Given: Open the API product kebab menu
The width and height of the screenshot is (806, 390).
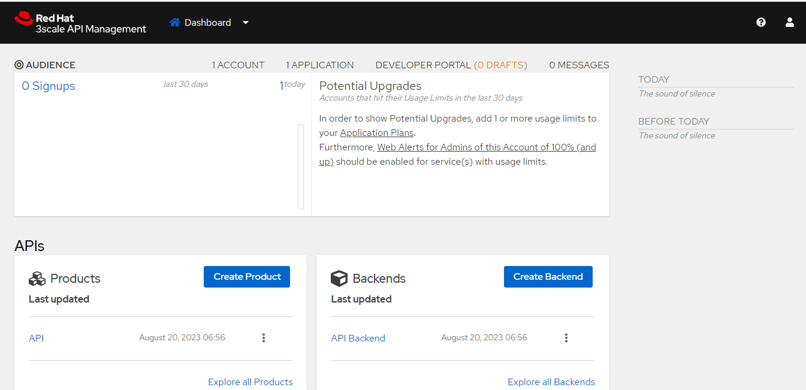Looking at the screenshot, I should pos(264,338).
